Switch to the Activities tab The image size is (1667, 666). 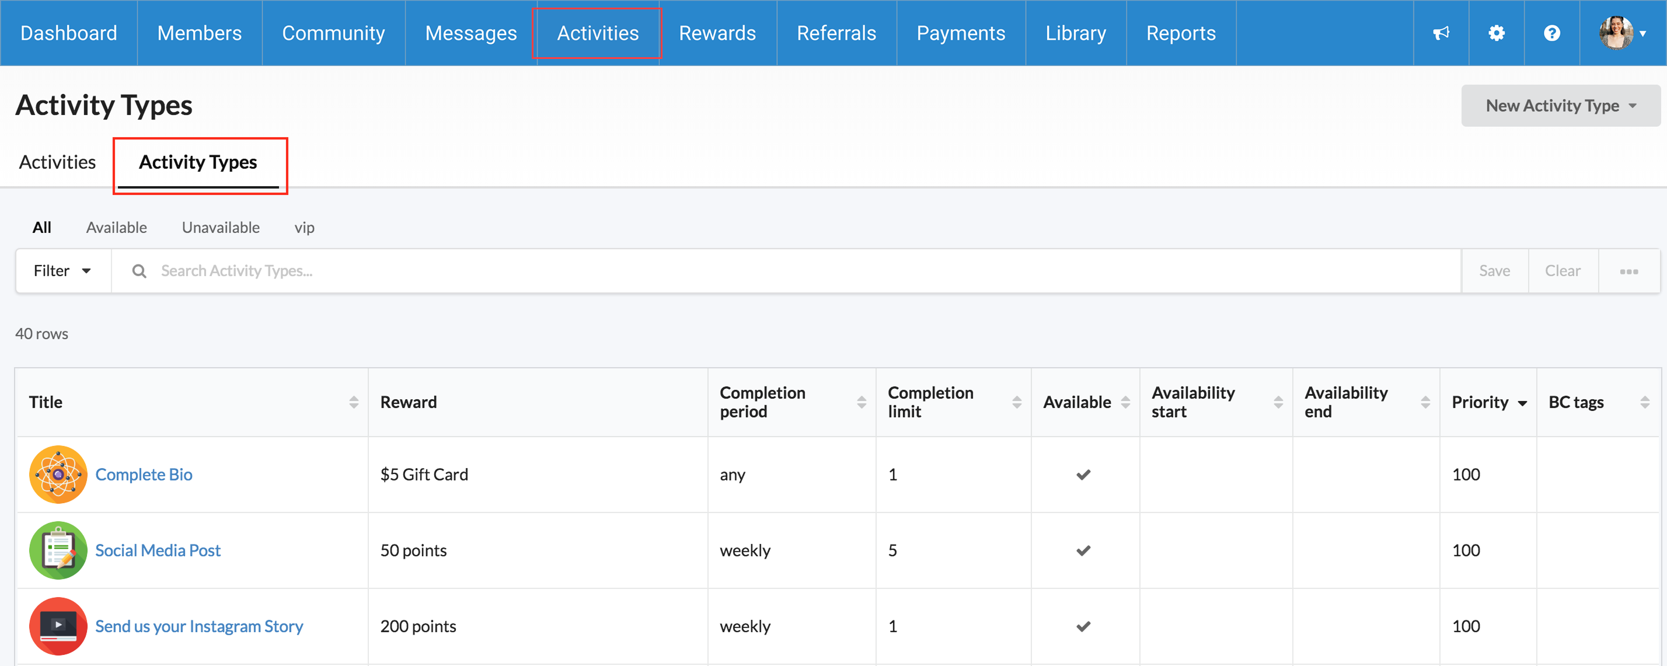click(58, 162)
